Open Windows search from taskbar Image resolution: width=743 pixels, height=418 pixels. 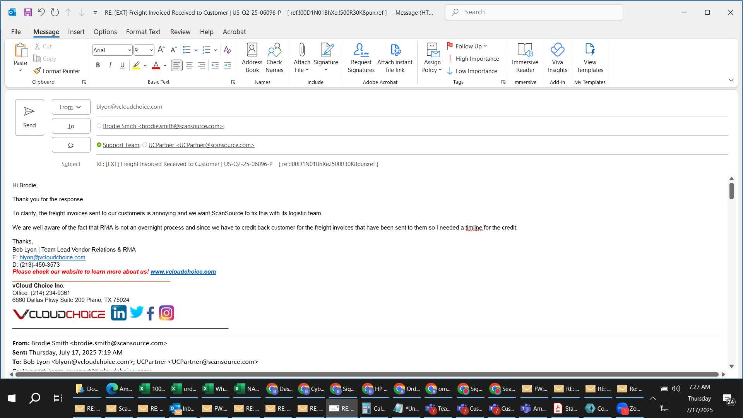click(x=35, y=398)
